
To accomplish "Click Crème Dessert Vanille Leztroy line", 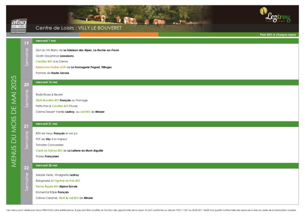I will click(x=70, y=112).
